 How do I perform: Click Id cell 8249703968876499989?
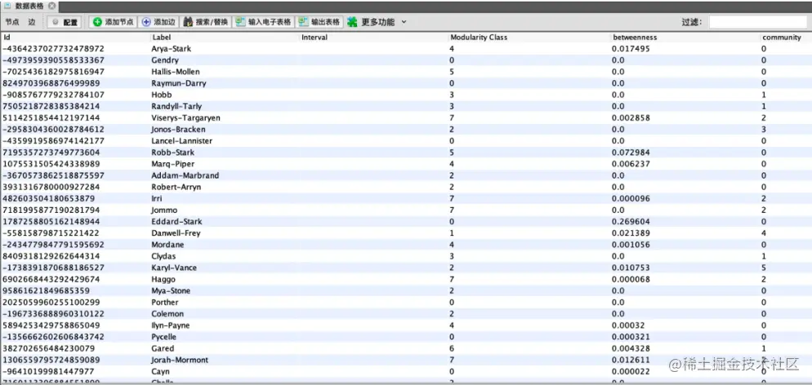pyautogui.click(x=53, y=83)
